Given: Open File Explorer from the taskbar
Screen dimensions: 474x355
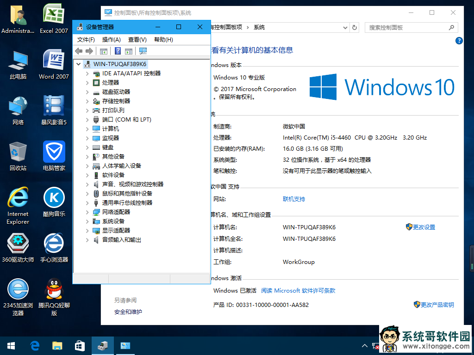Looking at the screenshot, I should tap(57, 346).
